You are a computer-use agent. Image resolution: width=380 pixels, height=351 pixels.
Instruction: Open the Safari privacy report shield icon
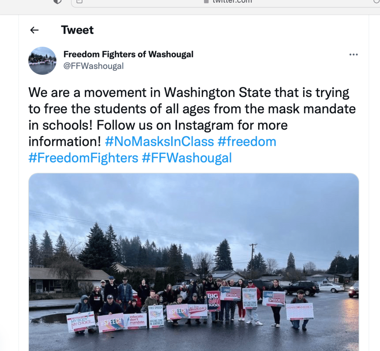(57, 2)
